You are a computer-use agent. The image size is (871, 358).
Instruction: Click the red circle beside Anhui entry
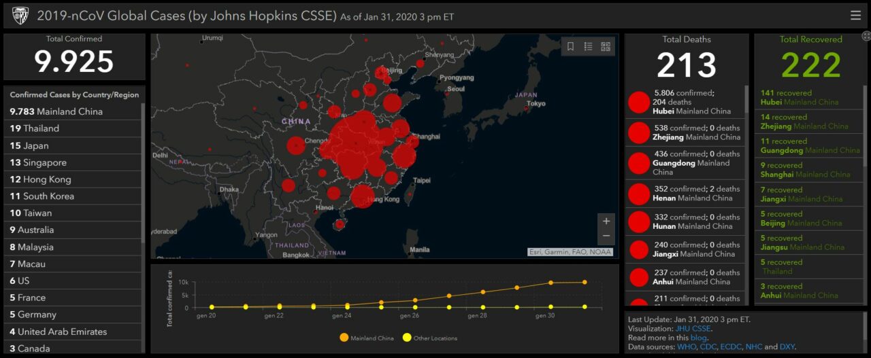[639, 277]
